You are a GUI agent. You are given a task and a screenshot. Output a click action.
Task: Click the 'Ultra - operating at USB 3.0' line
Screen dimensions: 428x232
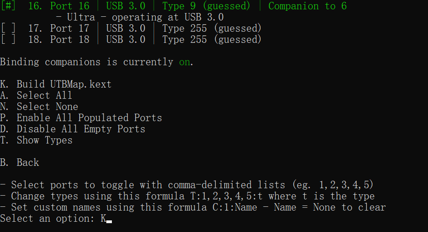tap(140, 17)
